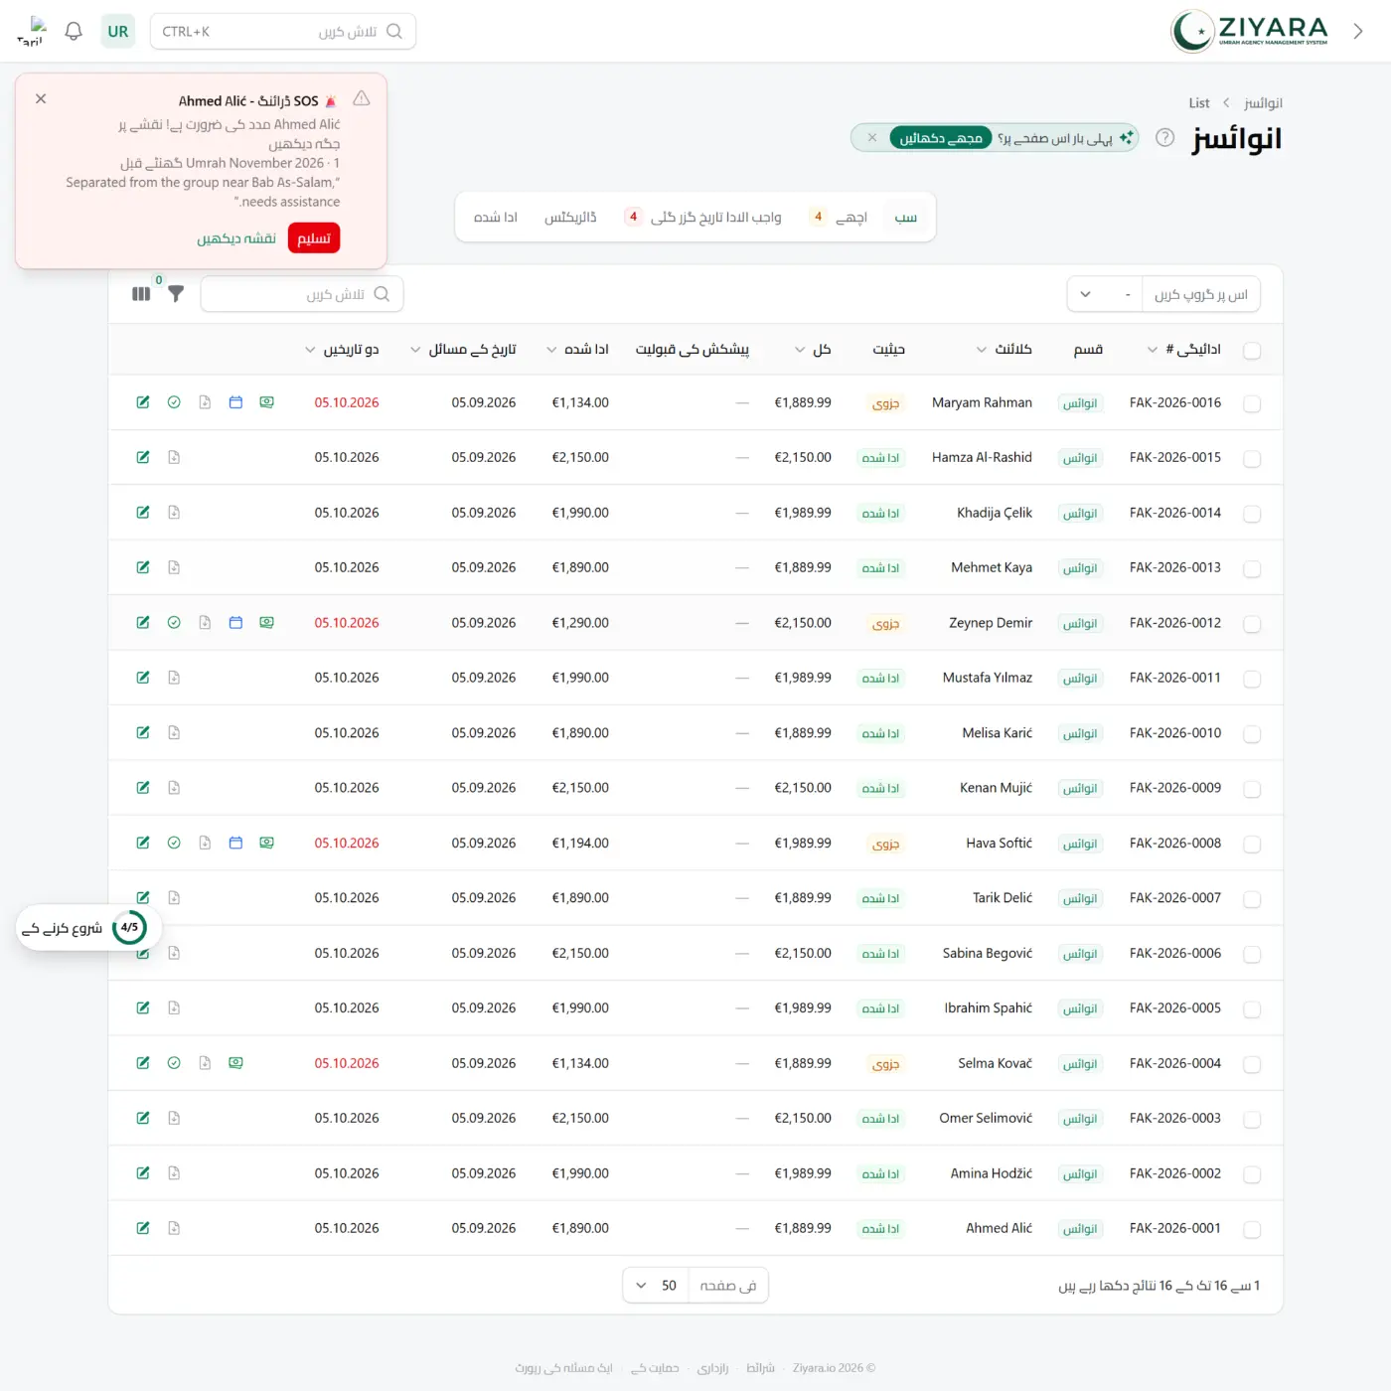Open calendar icon for invoice FAK-2026-0016
Viewport: 1391px width, 1391px height.
coord(235,402)
